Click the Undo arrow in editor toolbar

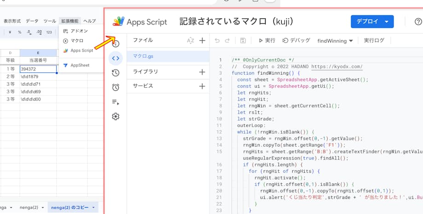(x=217, y=40)
